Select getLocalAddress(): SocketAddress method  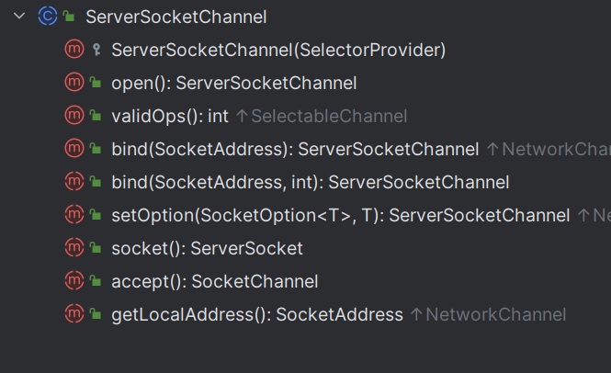click(257, 315)
